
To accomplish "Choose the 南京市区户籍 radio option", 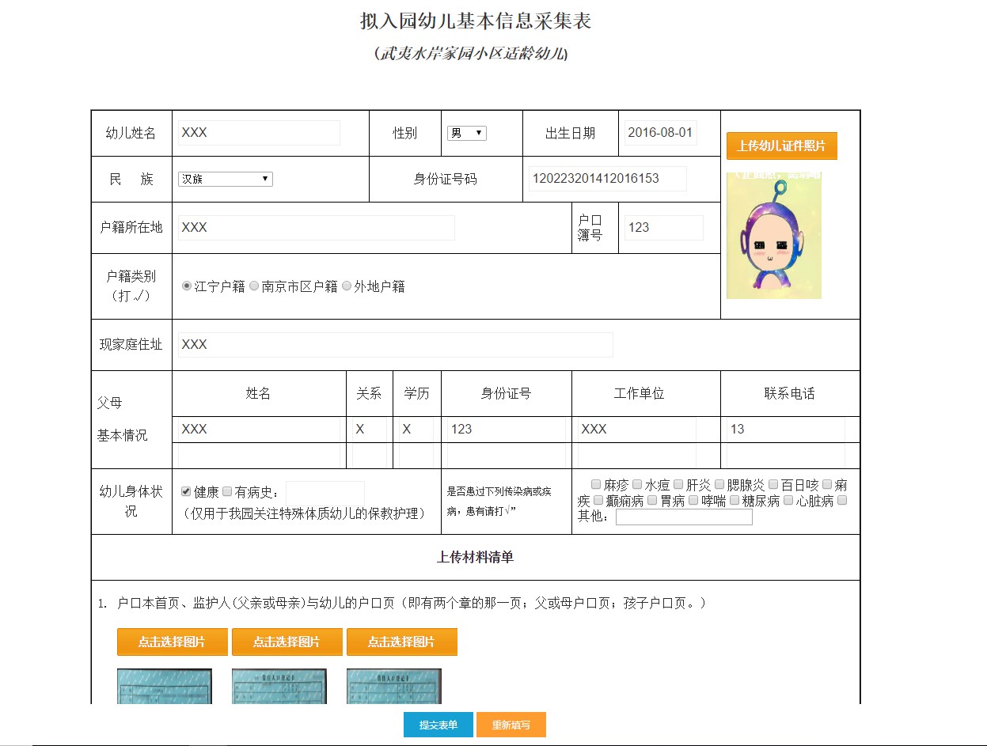I will coord(254,286).
